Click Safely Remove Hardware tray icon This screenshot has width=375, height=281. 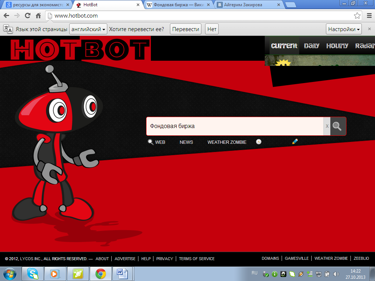[x=266, y=274]
